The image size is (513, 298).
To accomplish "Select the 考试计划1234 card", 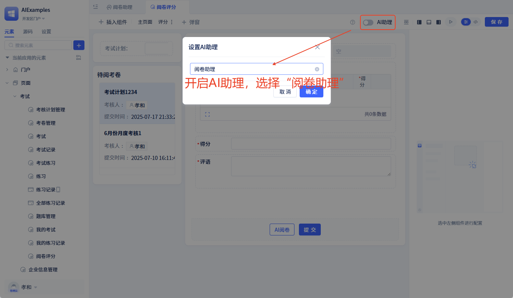I will (x=137, y=103).
